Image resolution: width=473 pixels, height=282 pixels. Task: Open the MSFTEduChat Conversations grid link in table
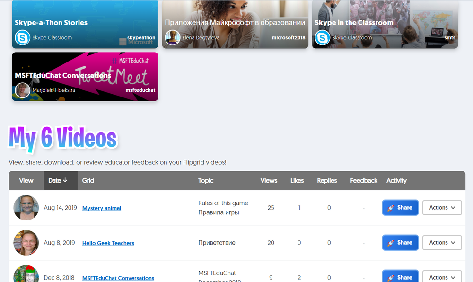point(118,278)
